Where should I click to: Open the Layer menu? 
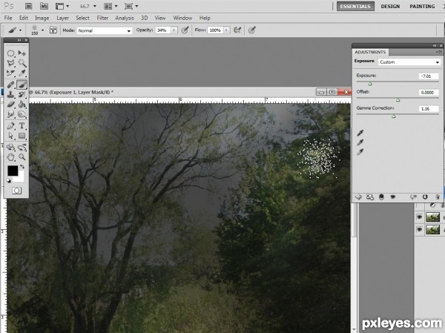[x=63, y=18]
